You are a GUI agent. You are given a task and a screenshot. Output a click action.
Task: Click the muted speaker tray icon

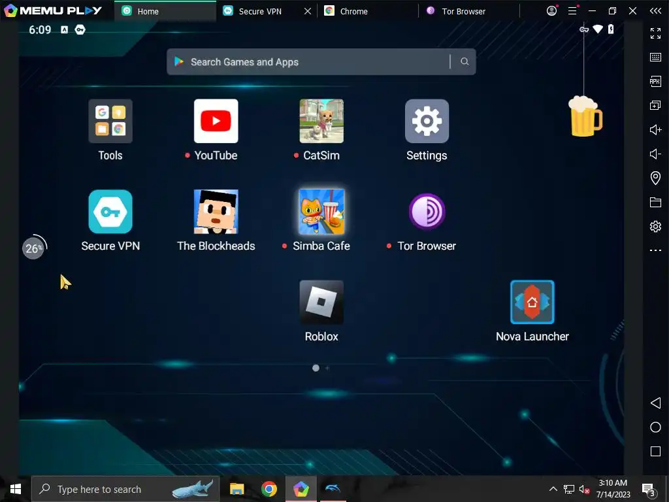pos(584,489)
